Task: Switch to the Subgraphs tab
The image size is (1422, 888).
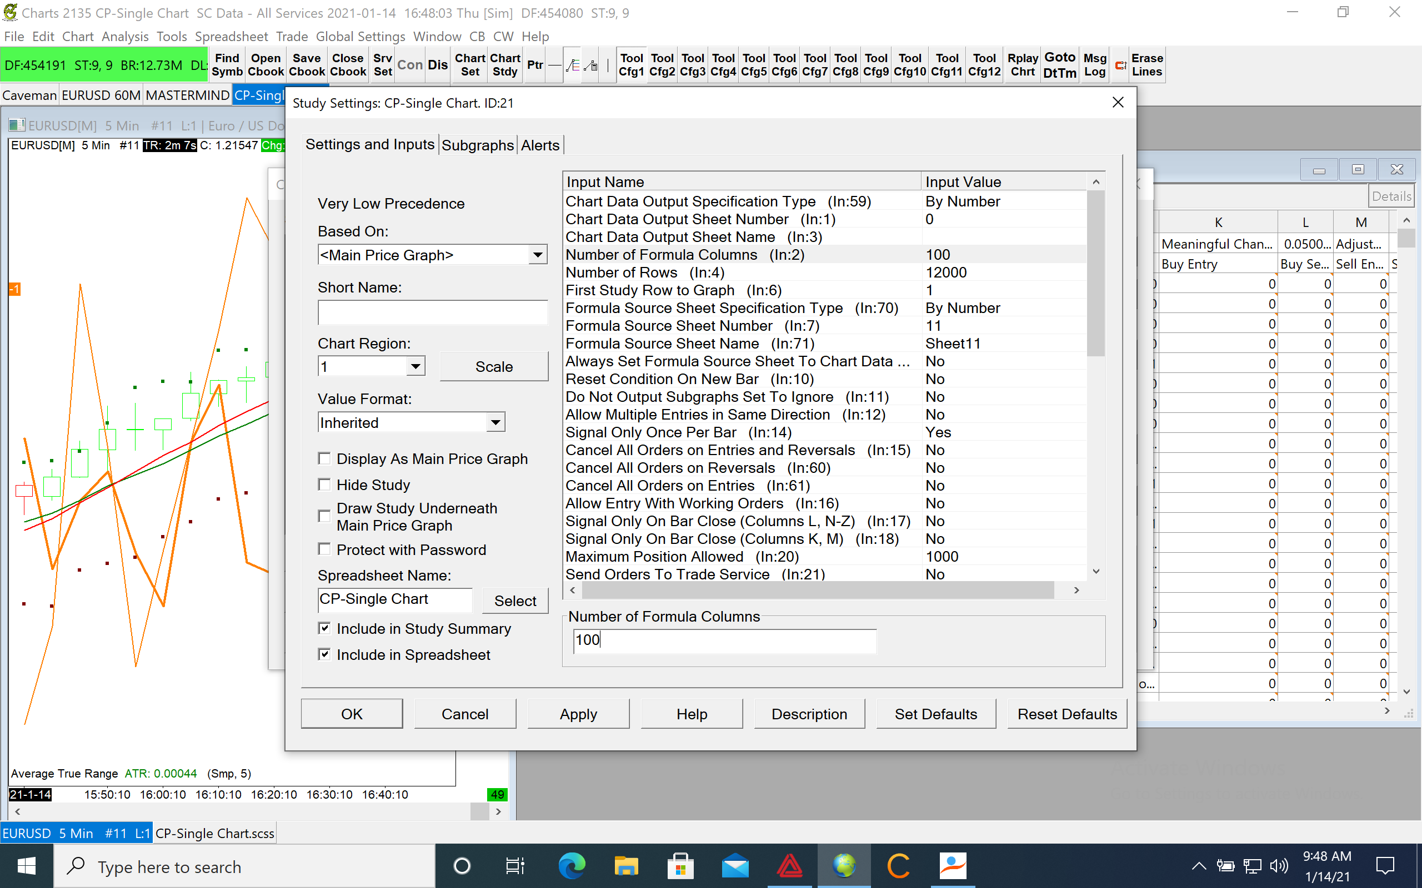Action: (477, 145)
